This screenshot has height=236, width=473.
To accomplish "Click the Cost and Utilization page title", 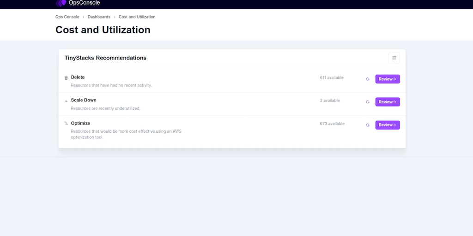I will [103, 30].
